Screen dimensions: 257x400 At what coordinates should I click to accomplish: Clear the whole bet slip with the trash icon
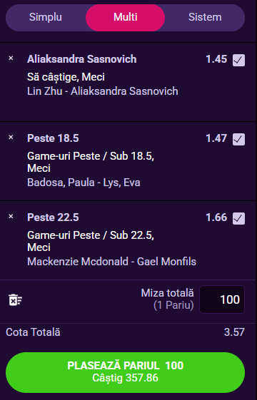[15, 299]
